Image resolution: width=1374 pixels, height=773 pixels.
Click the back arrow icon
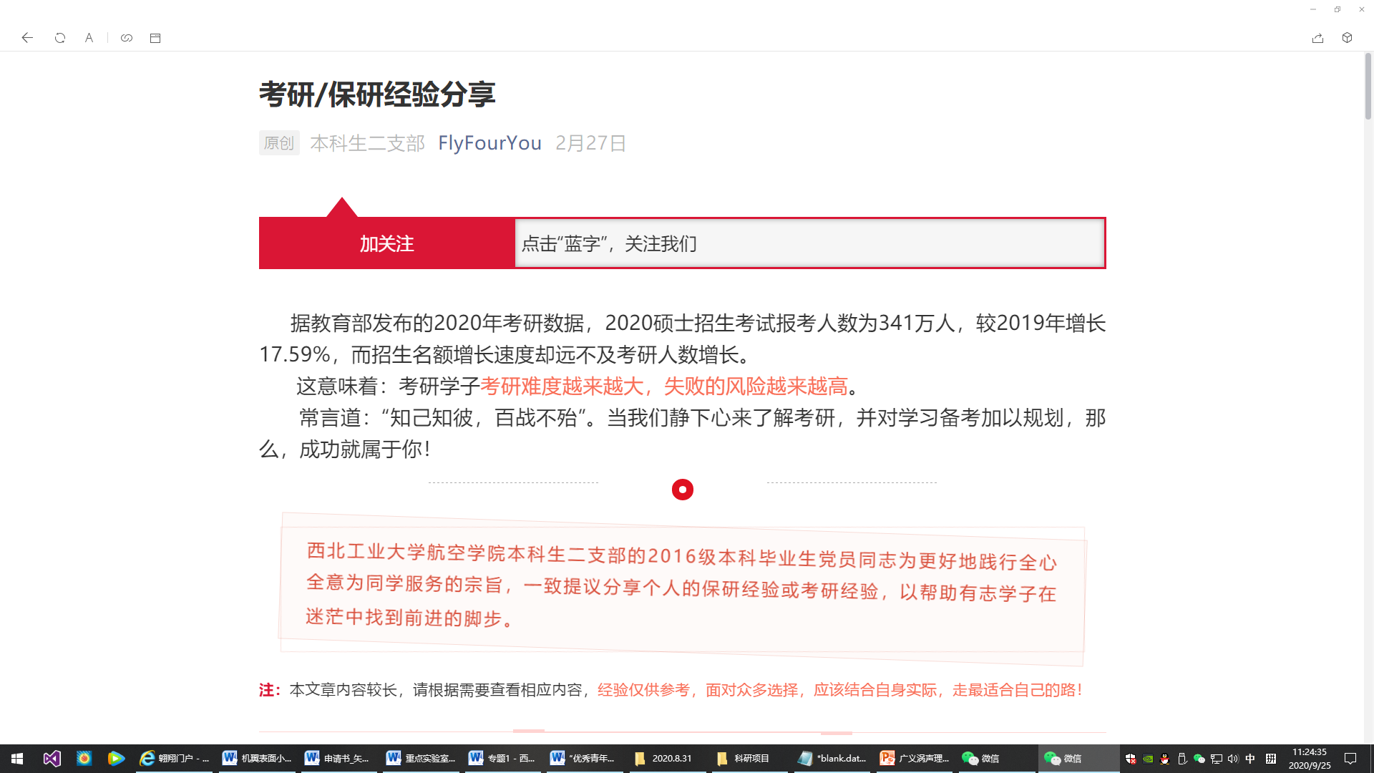click(x=27, y=38)
